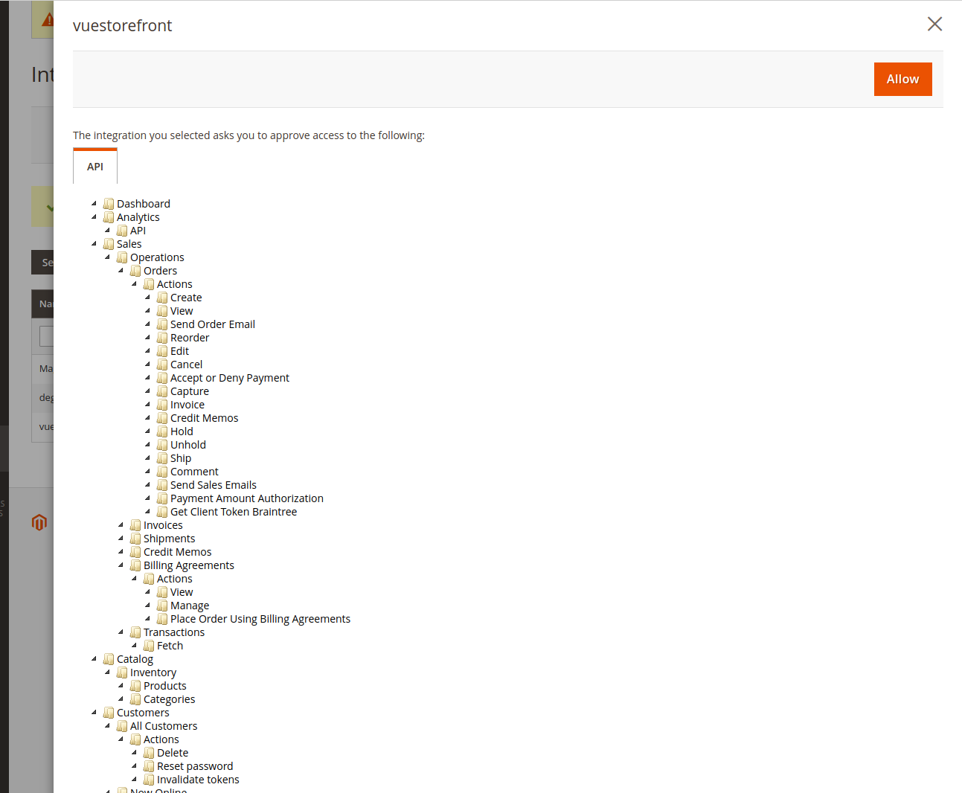Click the Reorder folder icon
This screenshot has width=962, height=793.
click(x=162, y=338)
